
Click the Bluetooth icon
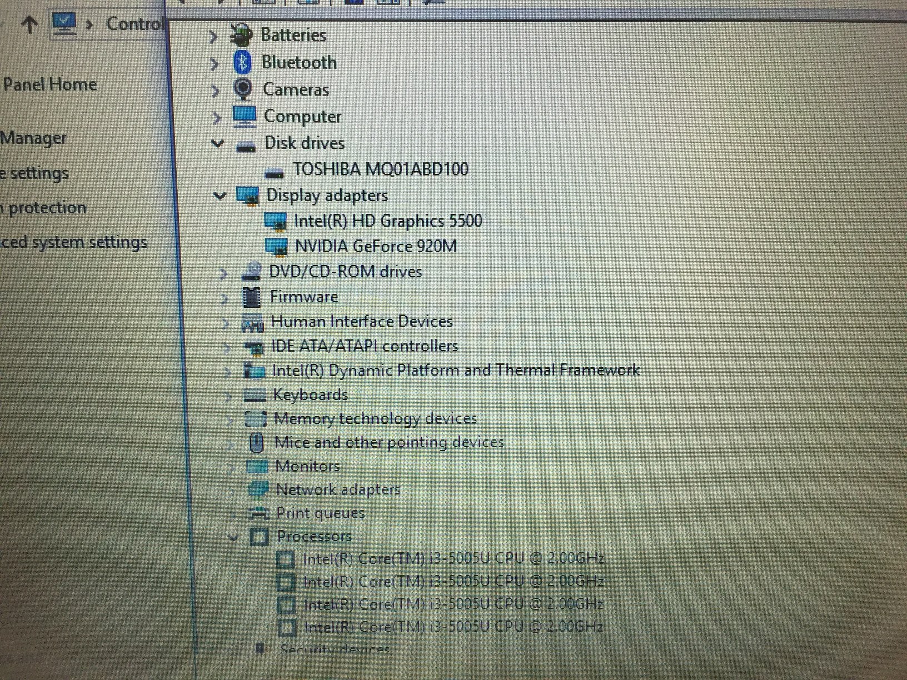click(243, 63)
